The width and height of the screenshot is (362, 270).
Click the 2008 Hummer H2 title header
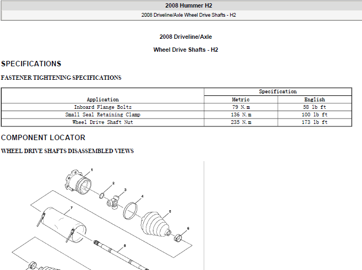[189, 5]
